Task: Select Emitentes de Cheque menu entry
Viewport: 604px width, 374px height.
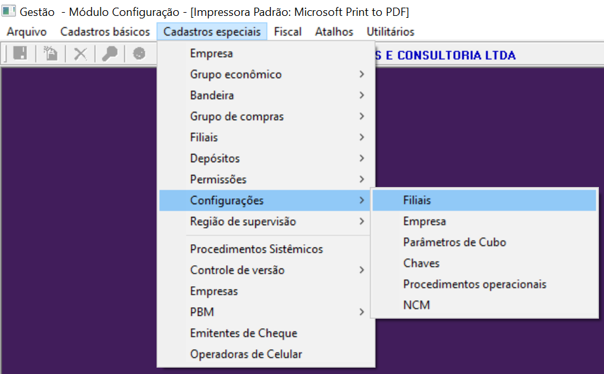Action: [244, 333]
